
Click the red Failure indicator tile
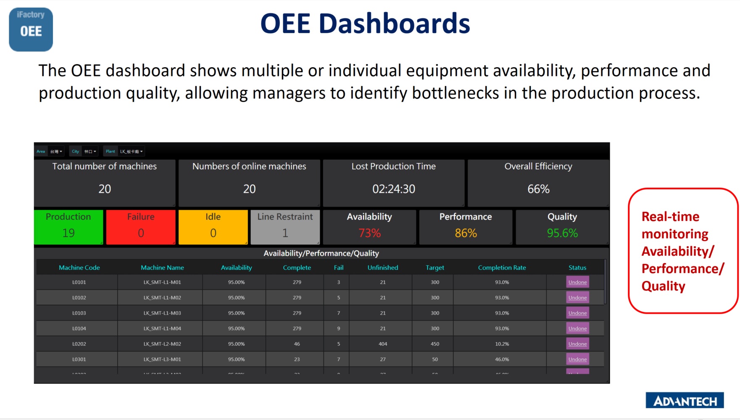(x=140, y=227)
